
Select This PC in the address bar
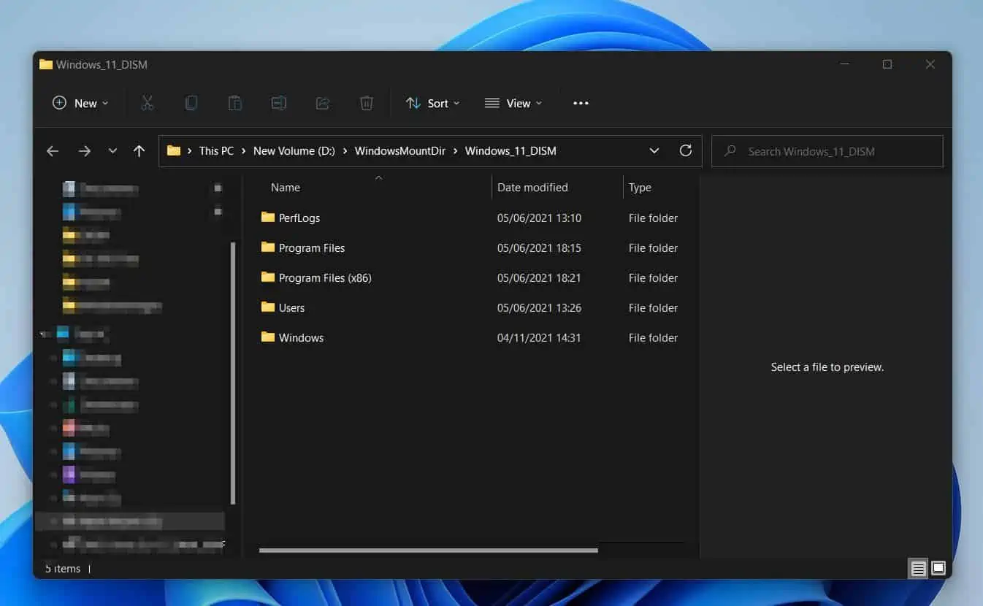click(216, 151)
